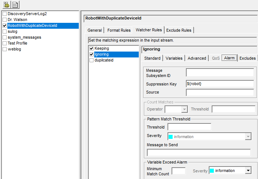Open the Excludes sub-tab
258x179 pixels.
pyautogui.click(x=247, y=58)
